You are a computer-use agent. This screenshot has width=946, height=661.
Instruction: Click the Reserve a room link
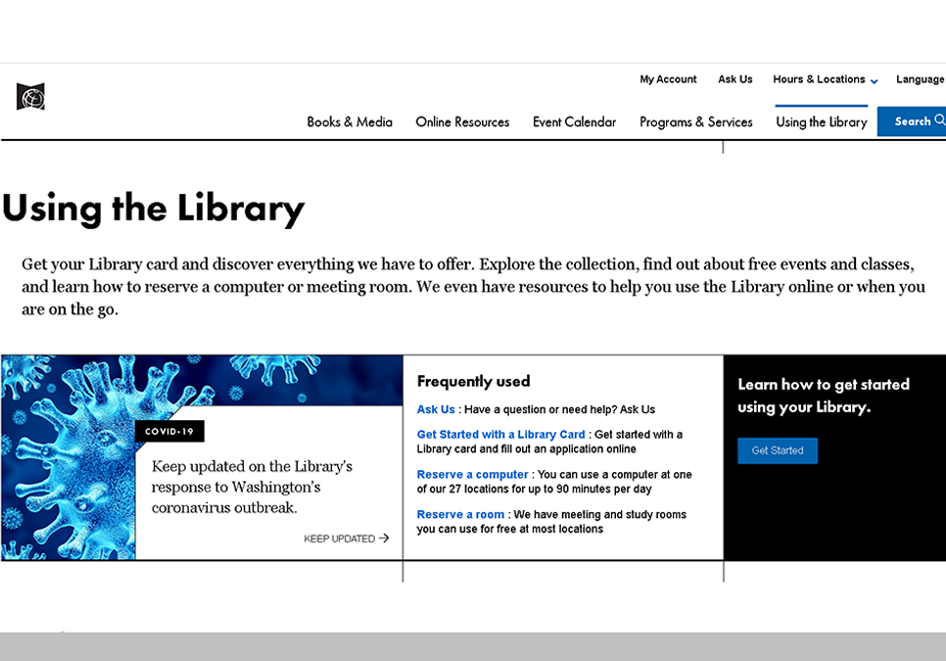point(460,514)
